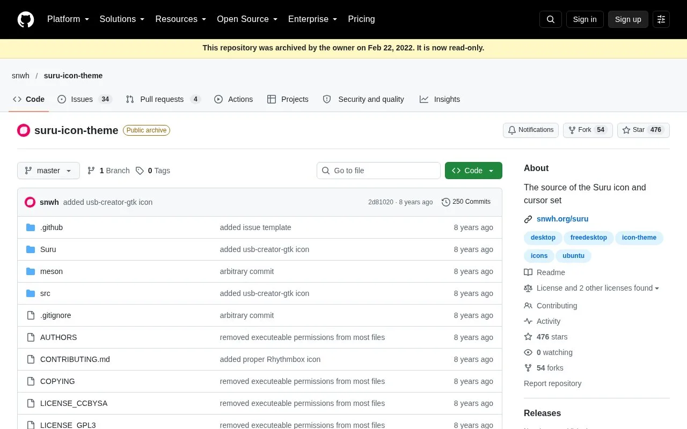Switch to the Pull requests tab

tap(163, 99)
